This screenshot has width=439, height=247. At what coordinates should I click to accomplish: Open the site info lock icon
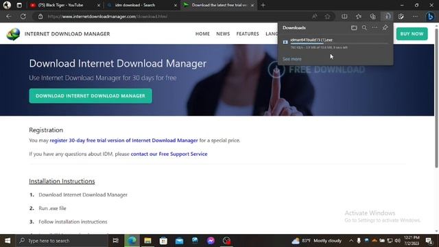tap(40, 16)
